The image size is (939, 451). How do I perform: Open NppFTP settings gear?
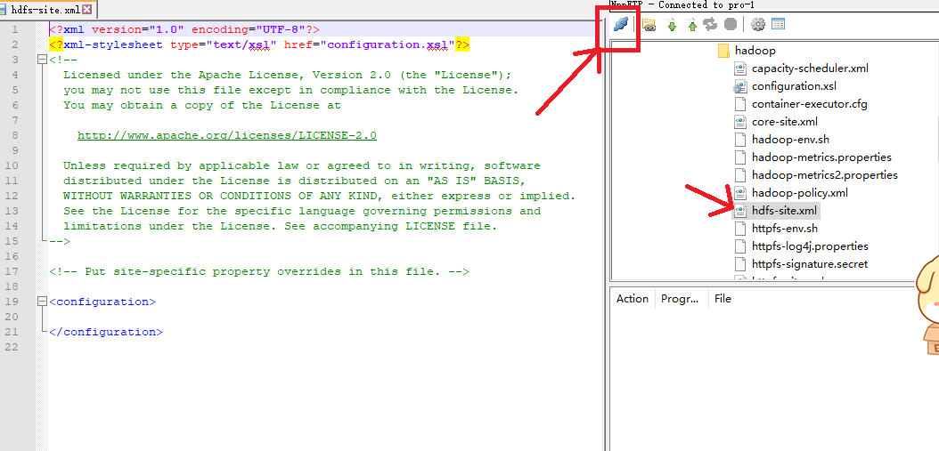(x=758, y=25)
